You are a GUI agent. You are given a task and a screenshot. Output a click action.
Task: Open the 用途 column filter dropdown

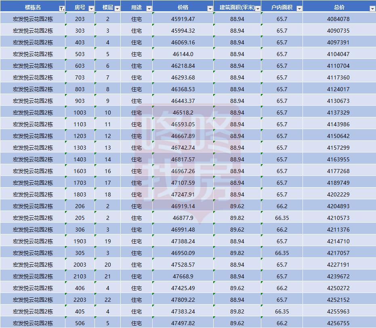149,9
